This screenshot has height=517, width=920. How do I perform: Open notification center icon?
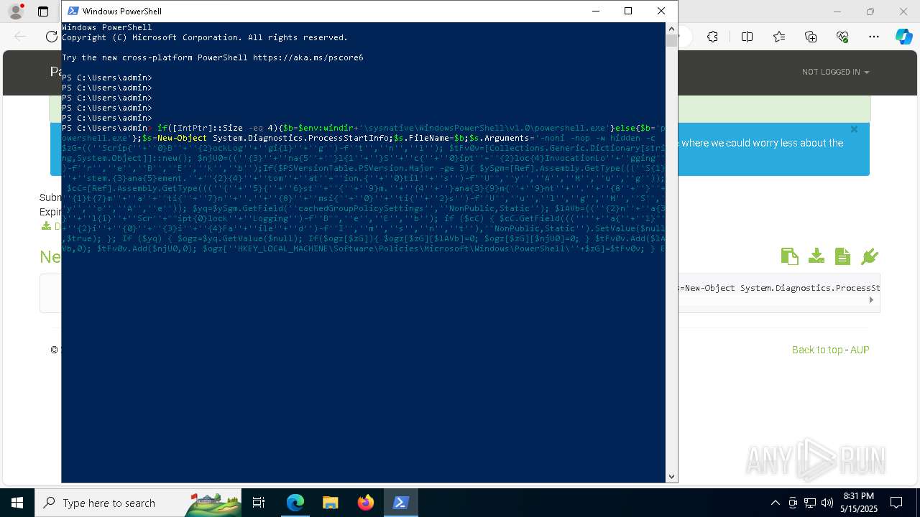(896, 503)
